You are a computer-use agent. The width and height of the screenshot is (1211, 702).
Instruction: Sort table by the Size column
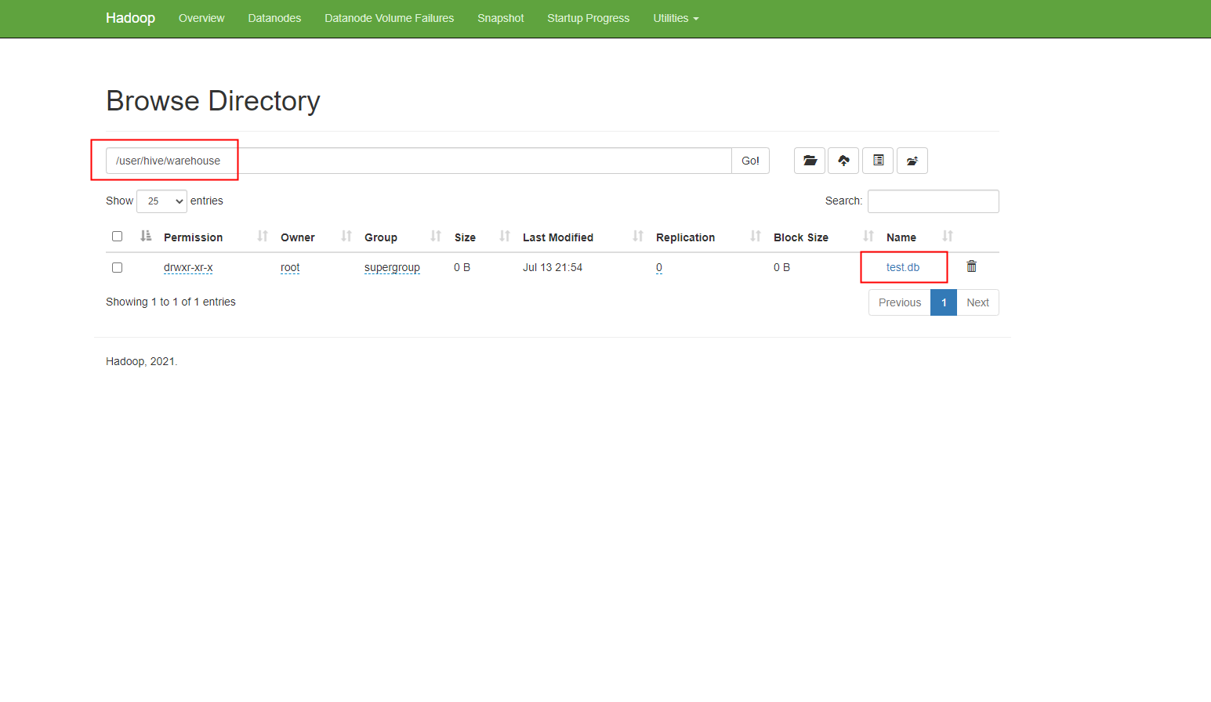(465, 237)
